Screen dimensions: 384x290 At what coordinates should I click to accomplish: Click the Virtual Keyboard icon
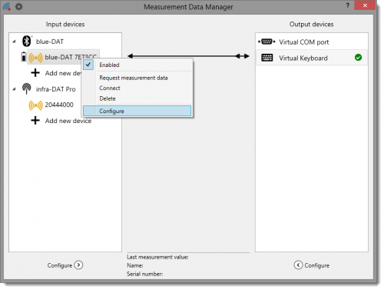[267, 58]
